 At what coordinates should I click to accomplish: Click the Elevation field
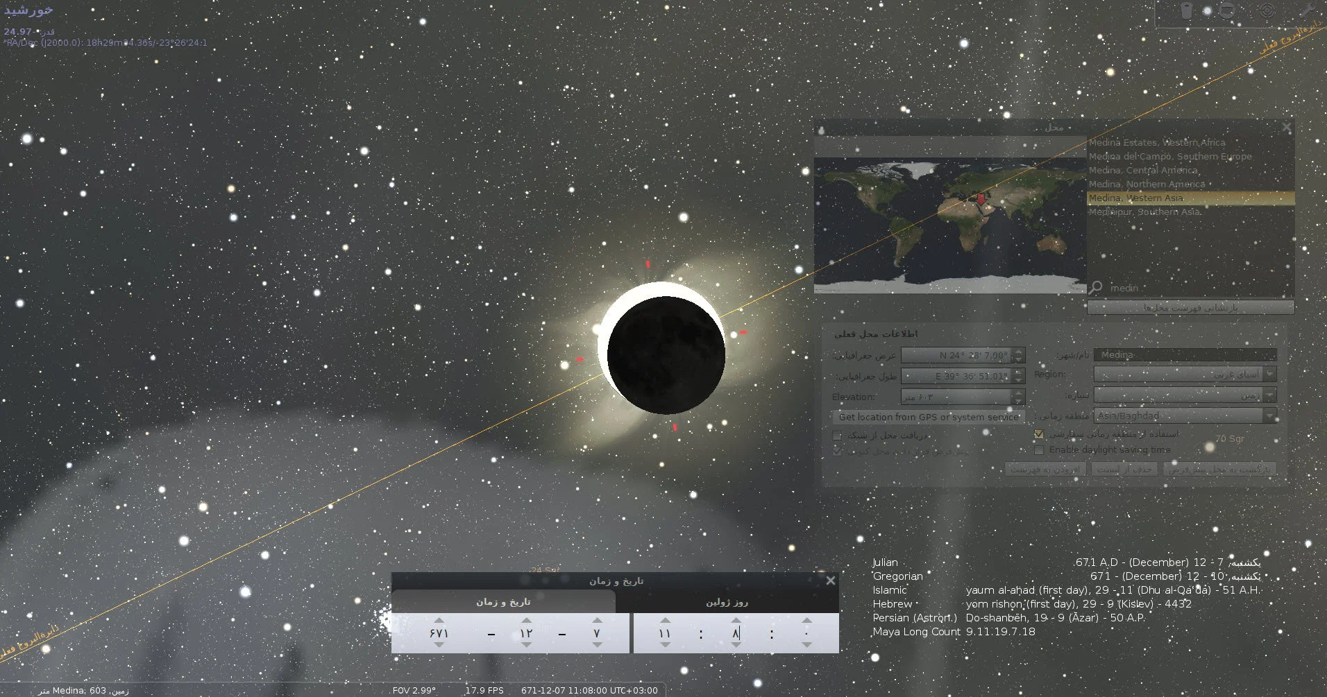957,397
